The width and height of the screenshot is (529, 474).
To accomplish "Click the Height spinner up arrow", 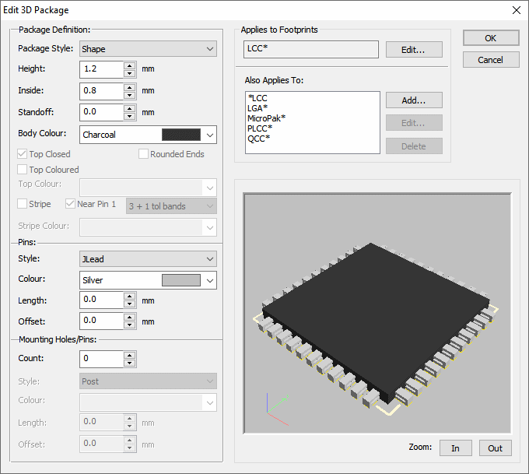I will pyautogui.click(x=130, y=65).
